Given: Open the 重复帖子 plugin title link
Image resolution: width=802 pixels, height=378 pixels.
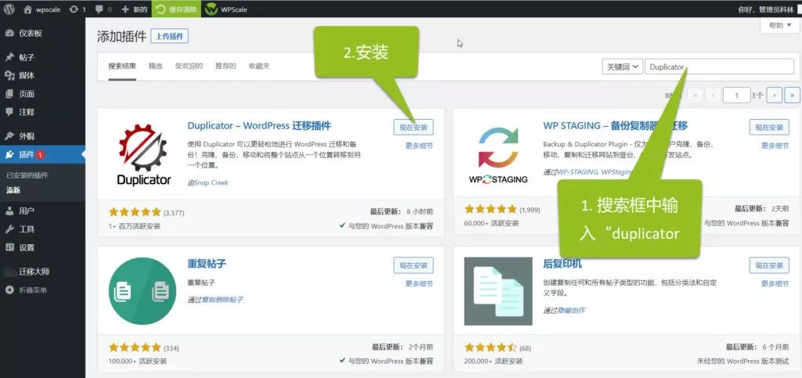Looking at the screenshot, I should tap(207, 264).
